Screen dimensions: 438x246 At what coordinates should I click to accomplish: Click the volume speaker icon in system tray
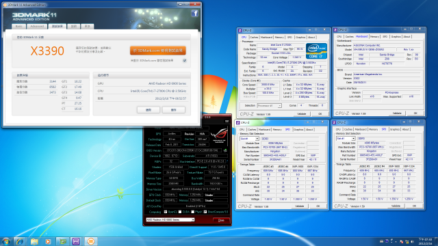(412, 241)
